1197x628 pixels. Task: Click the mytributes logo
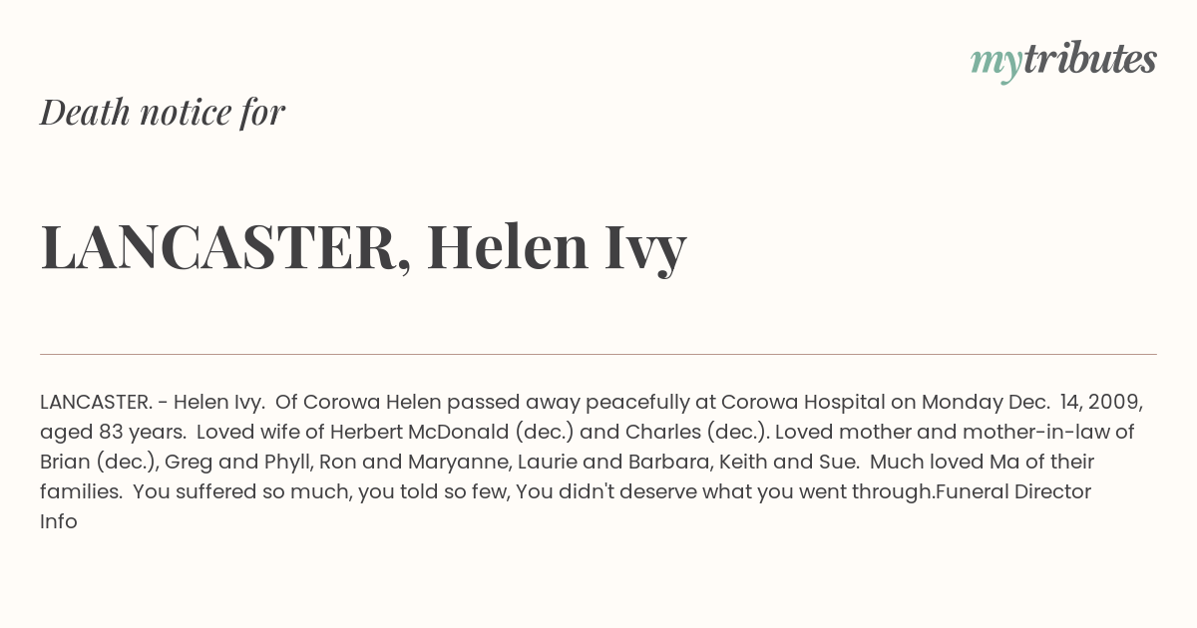point(1063,60)
